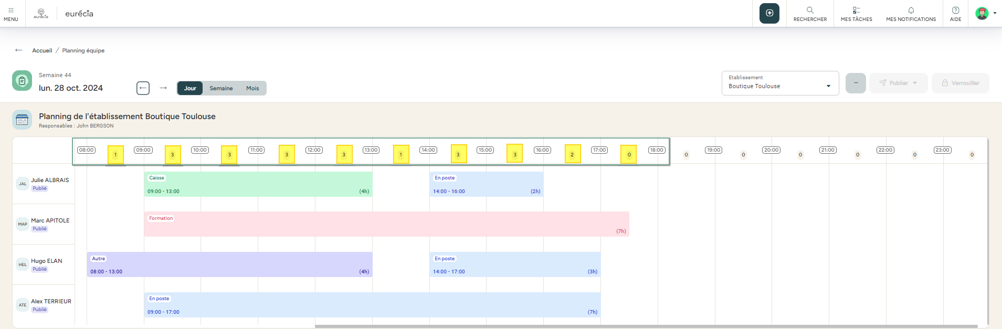Select the Hugo ELAN name
1002x329 pixels.
click(47, 261)
